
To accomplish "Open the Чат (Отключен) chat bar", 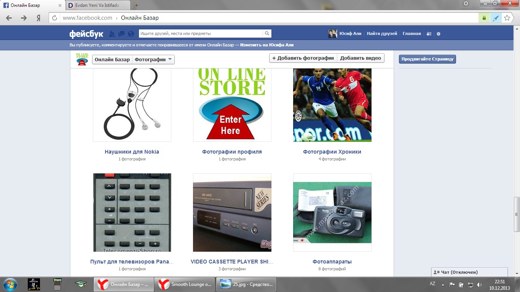I will [469, 272].
